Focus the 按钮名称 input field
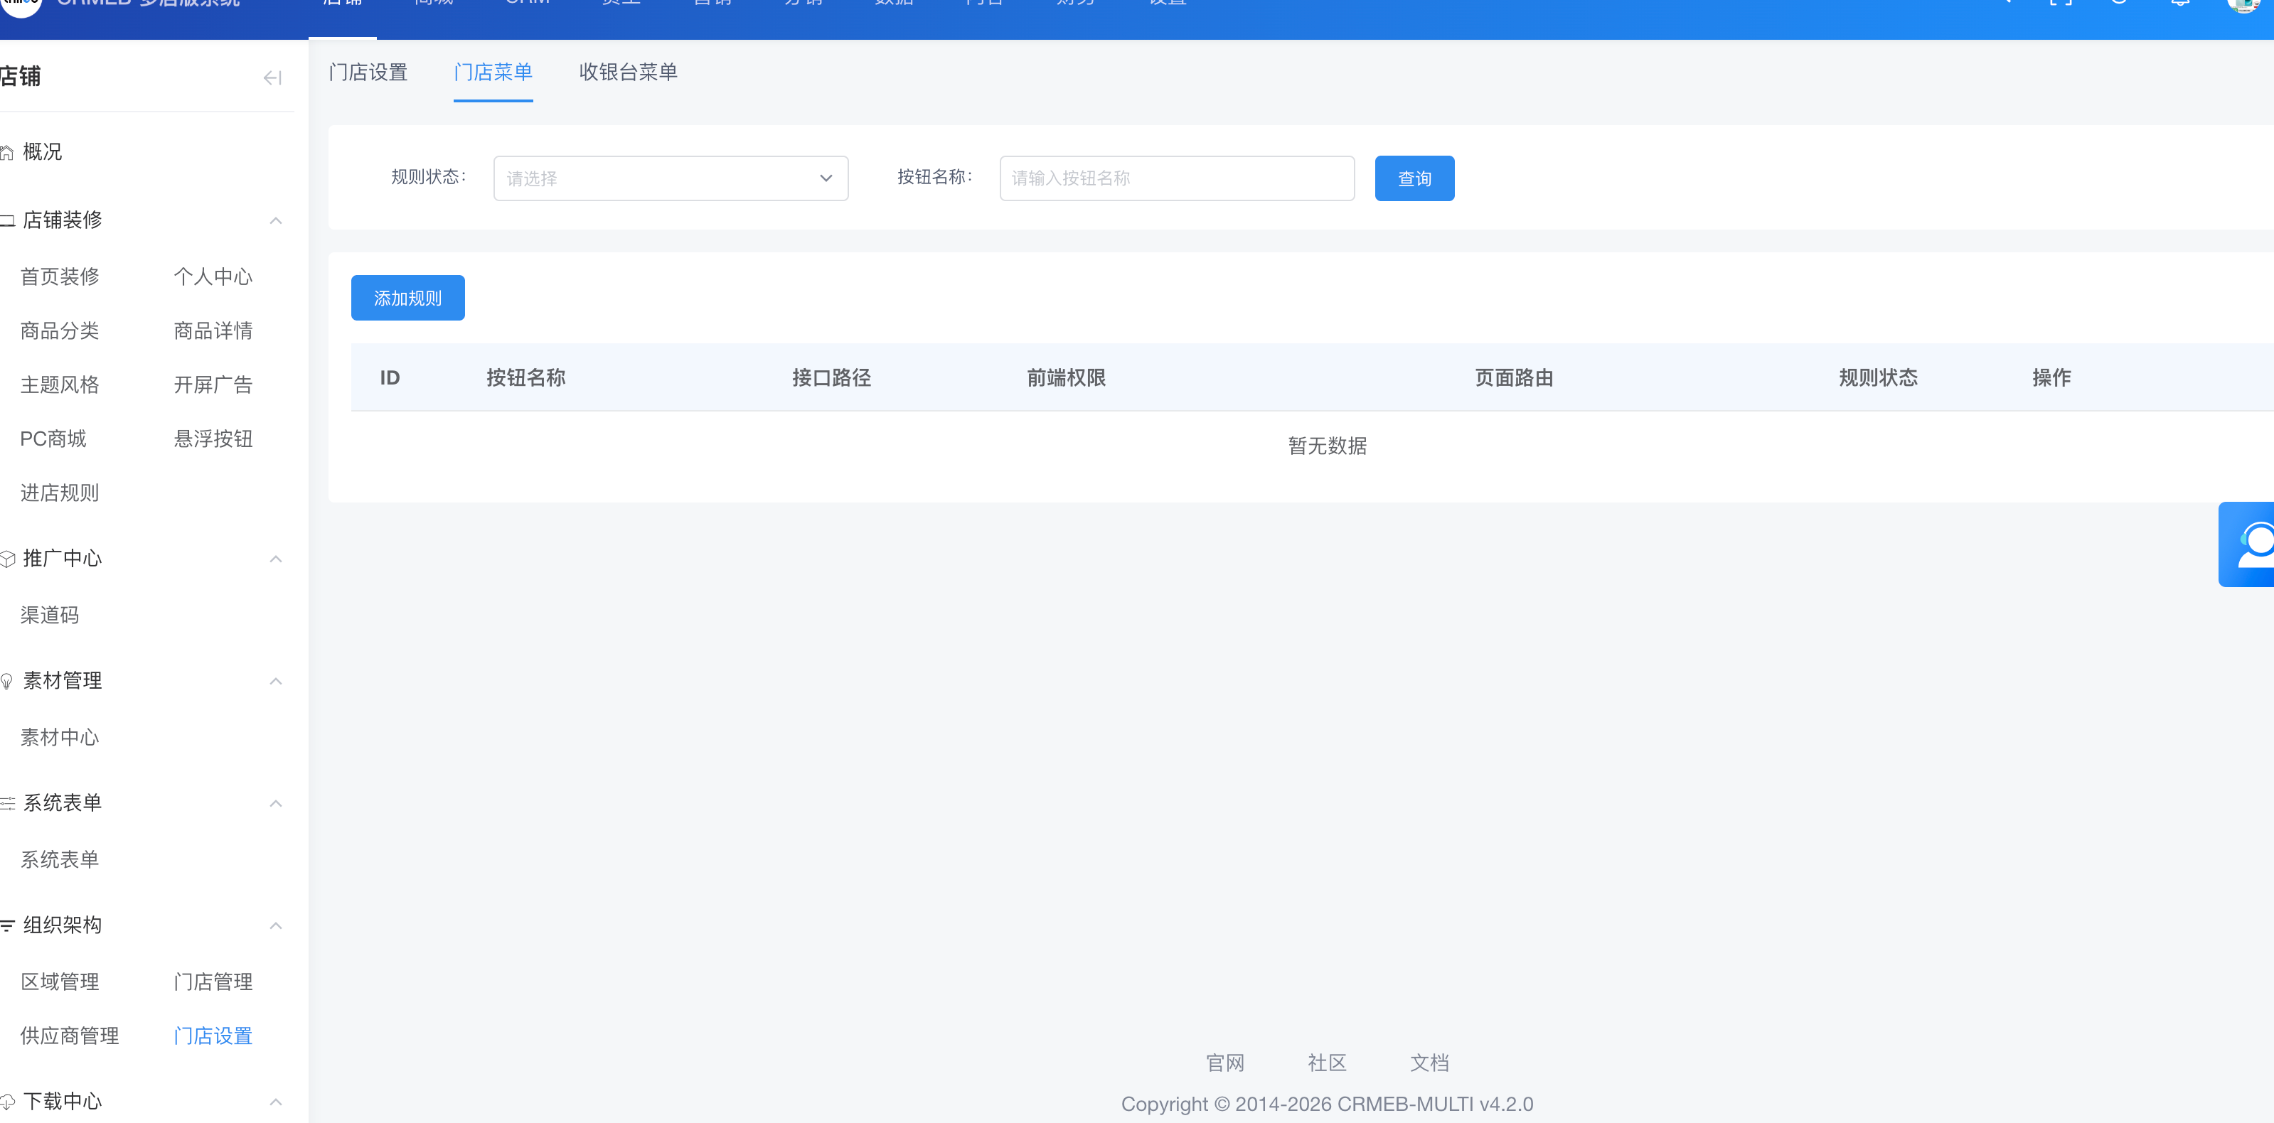Image resolution: width=2274 pixels, height=1123 pixels. (1177, 178)
